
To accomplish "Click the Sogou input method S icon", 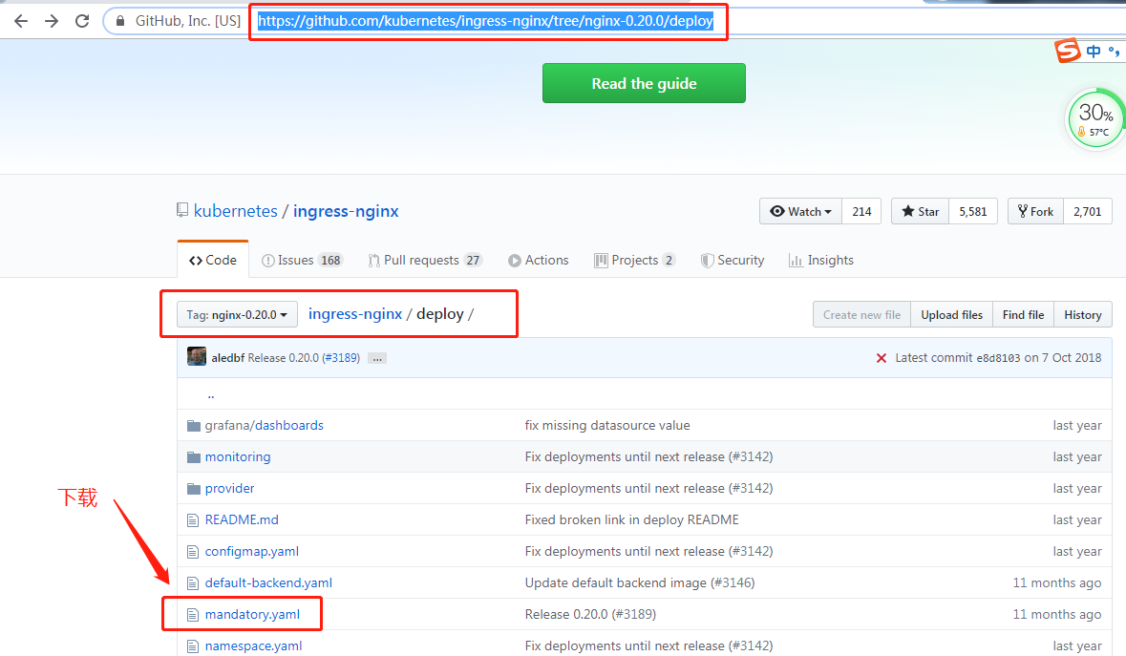I will pyautogui.click(x=1068, y=51).
